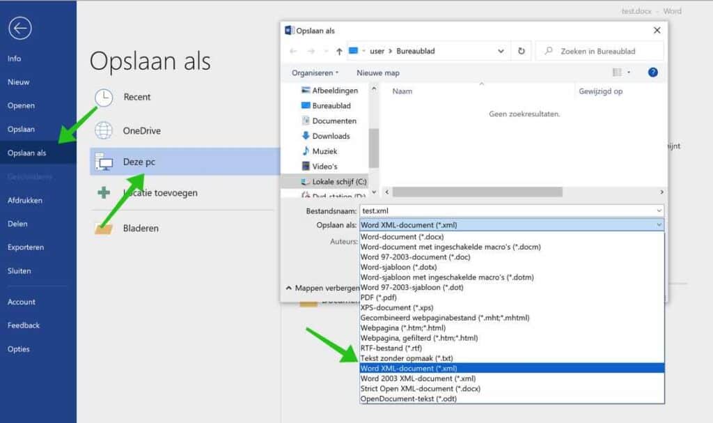The image size is (713, 423).
Task: Select Downloads in the folder tree
Action: [326, 136]
